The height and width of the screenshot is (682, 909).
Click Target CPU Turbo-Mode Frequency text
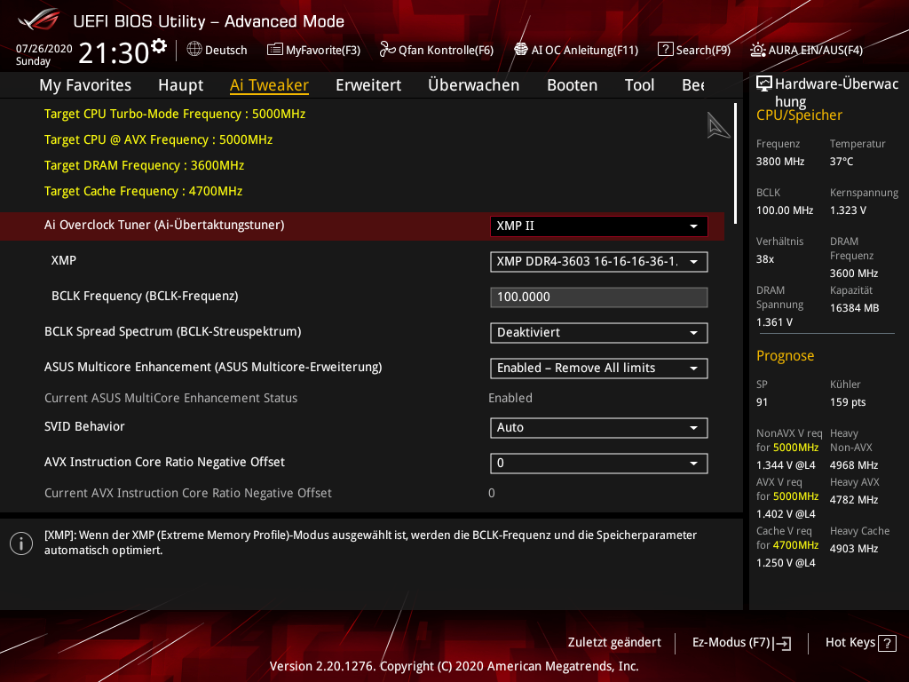click(175, 114)
